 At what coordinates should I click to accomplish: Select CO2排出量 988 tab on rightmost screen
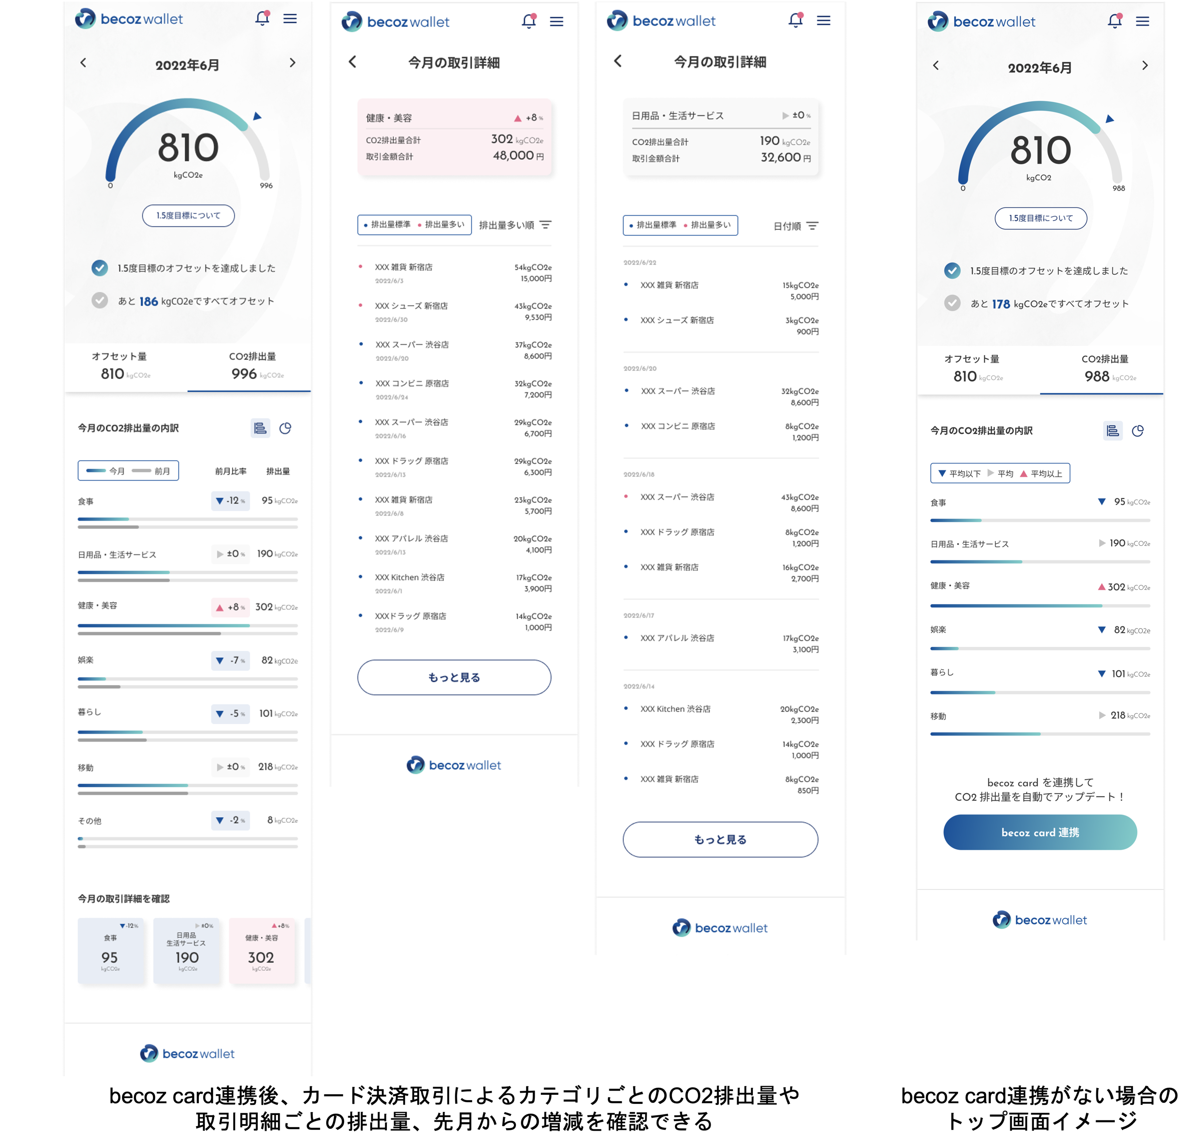click(x=1104, y=369)
